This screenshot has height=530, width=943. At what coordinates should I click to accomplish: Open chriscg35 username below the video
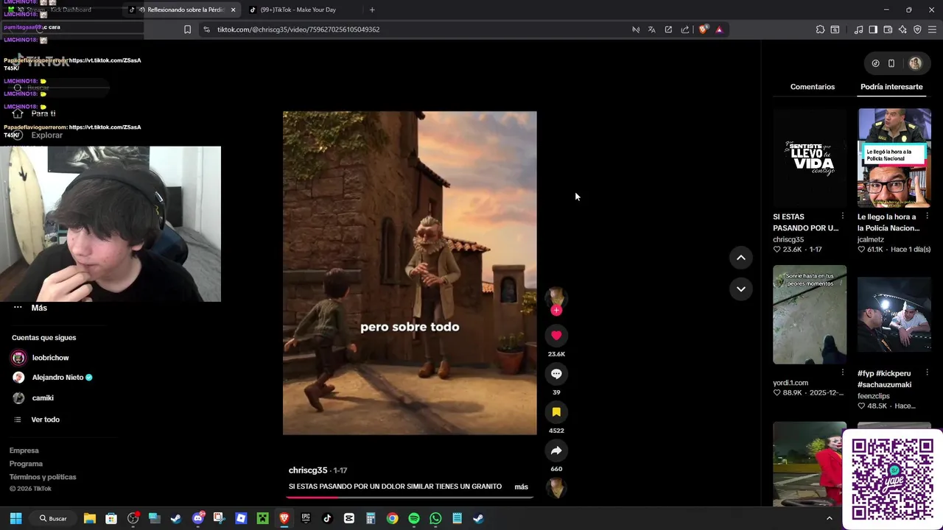[308, 470]
